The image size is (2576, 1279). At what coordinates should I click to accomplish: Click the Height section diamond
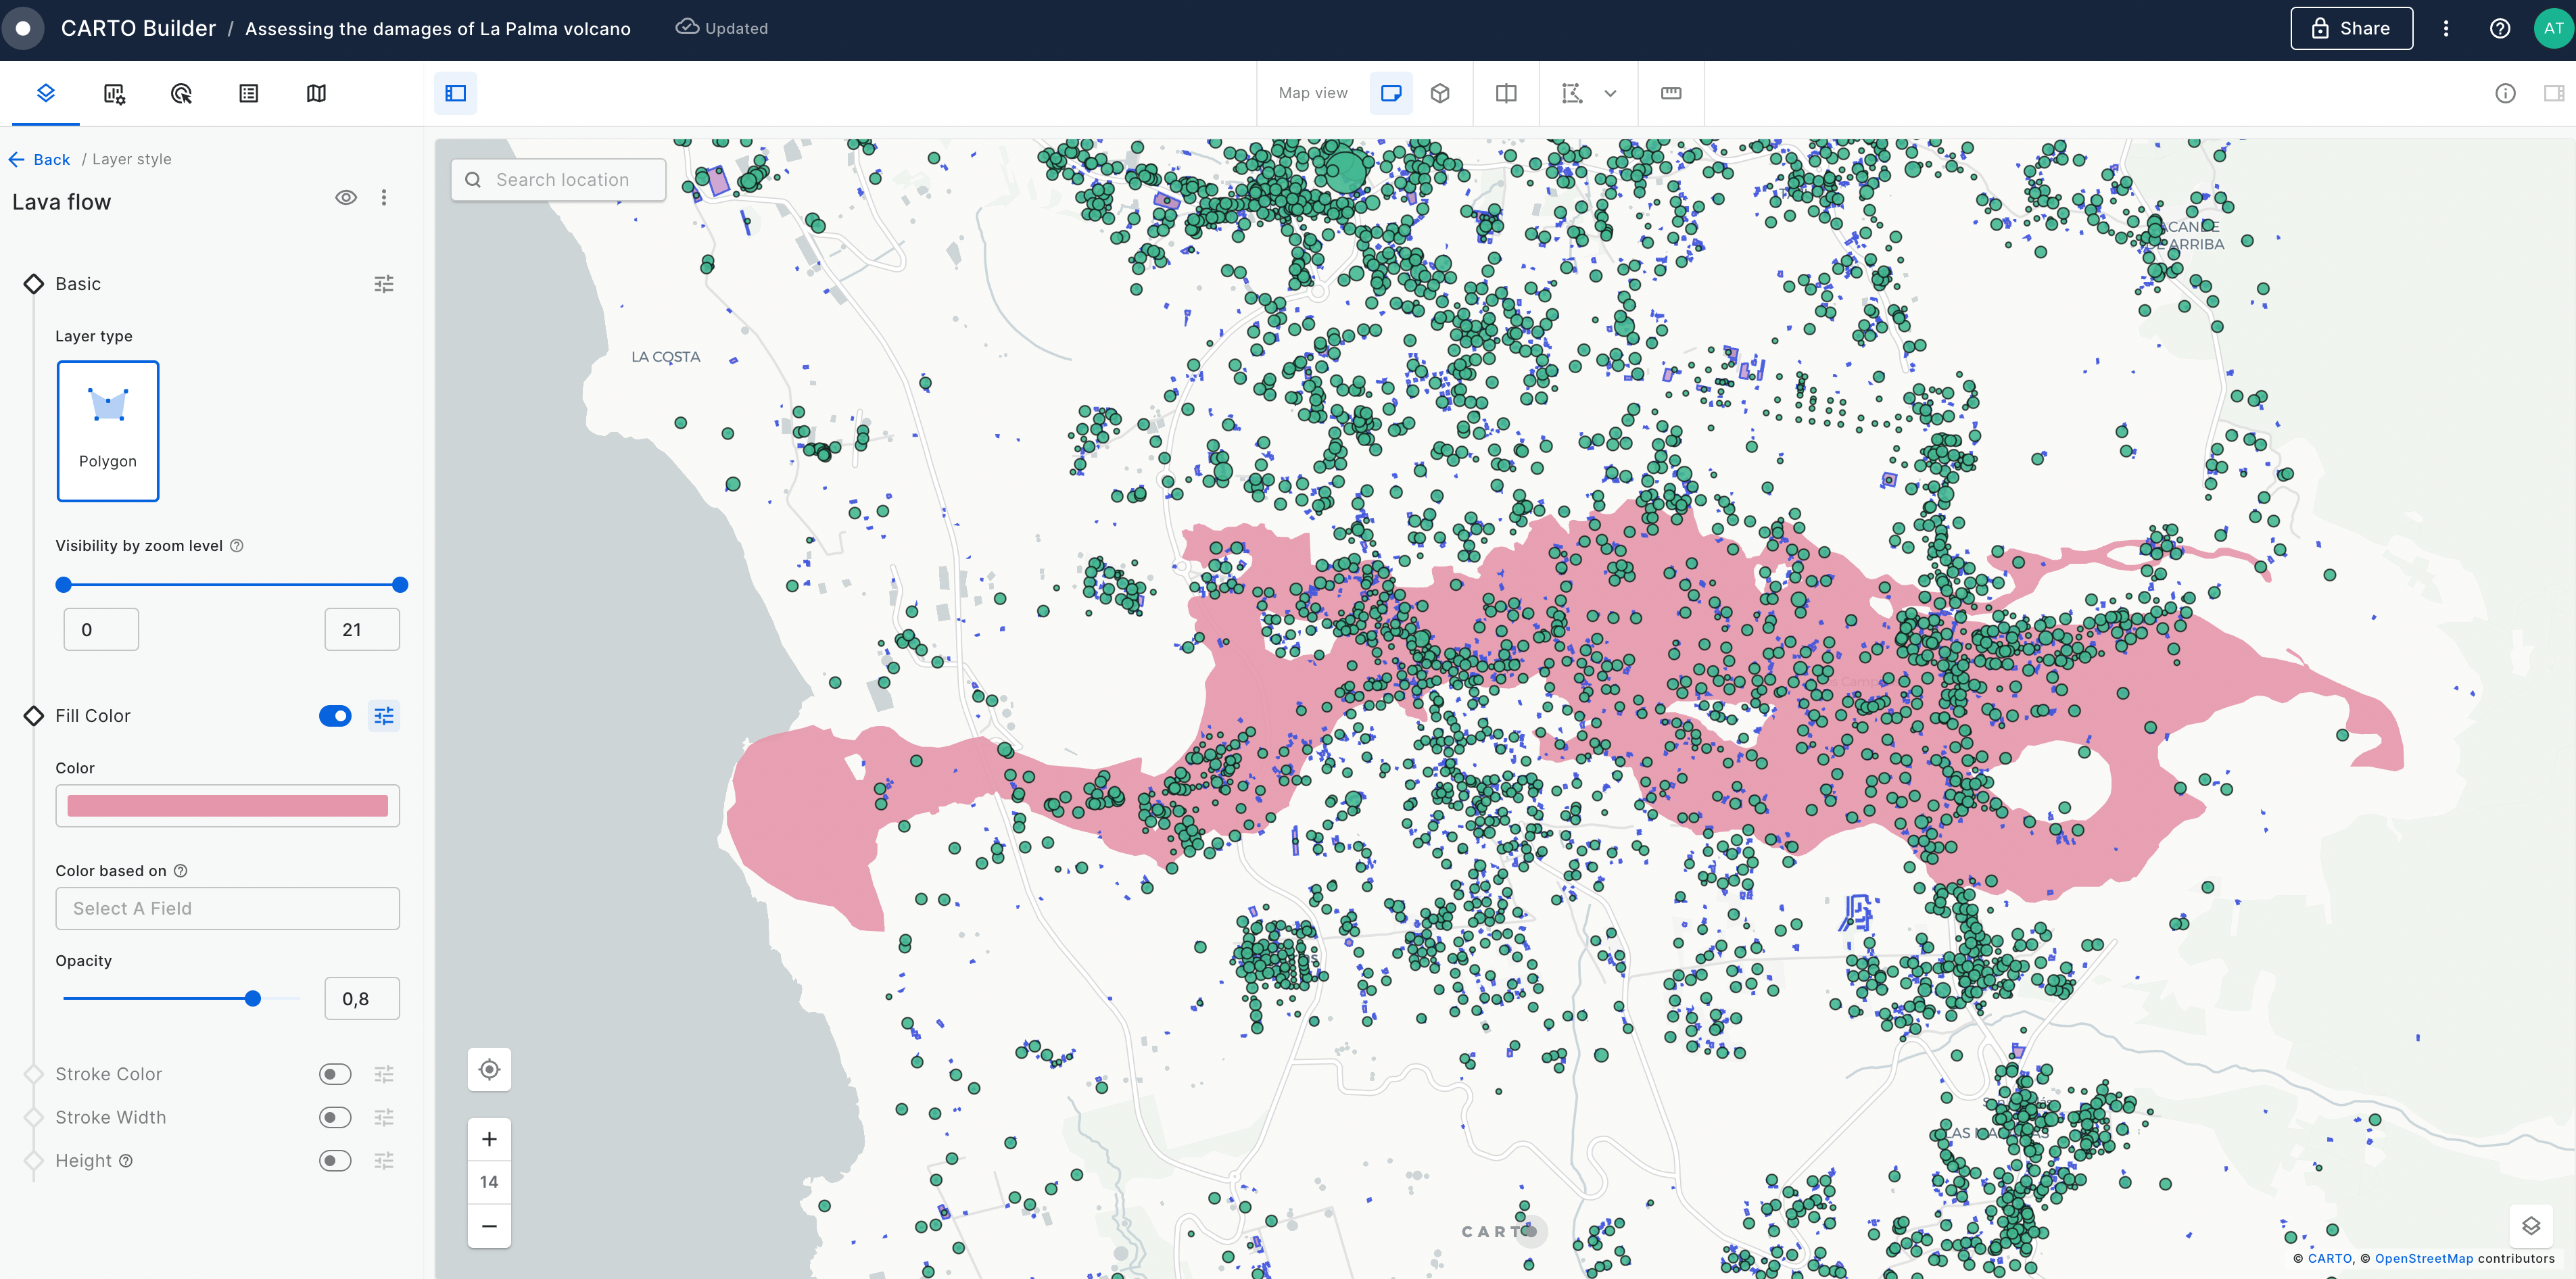34,1160
